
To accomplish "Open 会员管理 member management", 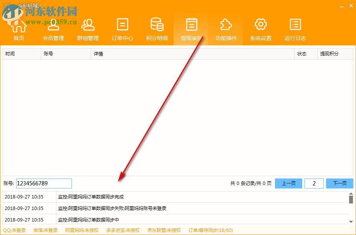I will [x=53, y=29].
